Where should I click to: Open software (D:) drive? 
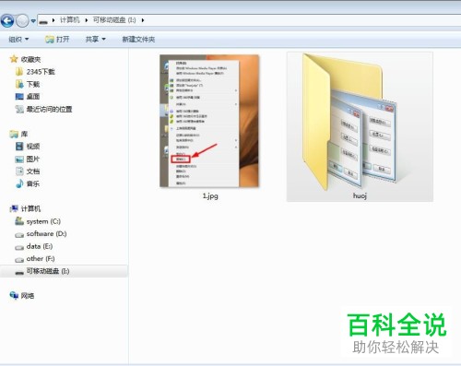point(46,234)
